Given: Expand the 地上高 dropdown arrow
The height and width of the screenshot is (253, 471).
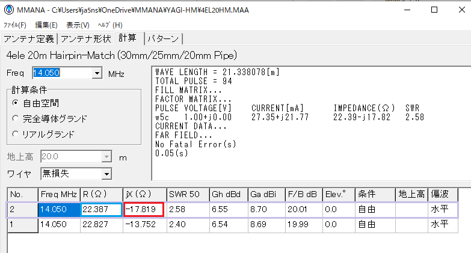Looking at the screenshot, I should click(x=106, y=157).
